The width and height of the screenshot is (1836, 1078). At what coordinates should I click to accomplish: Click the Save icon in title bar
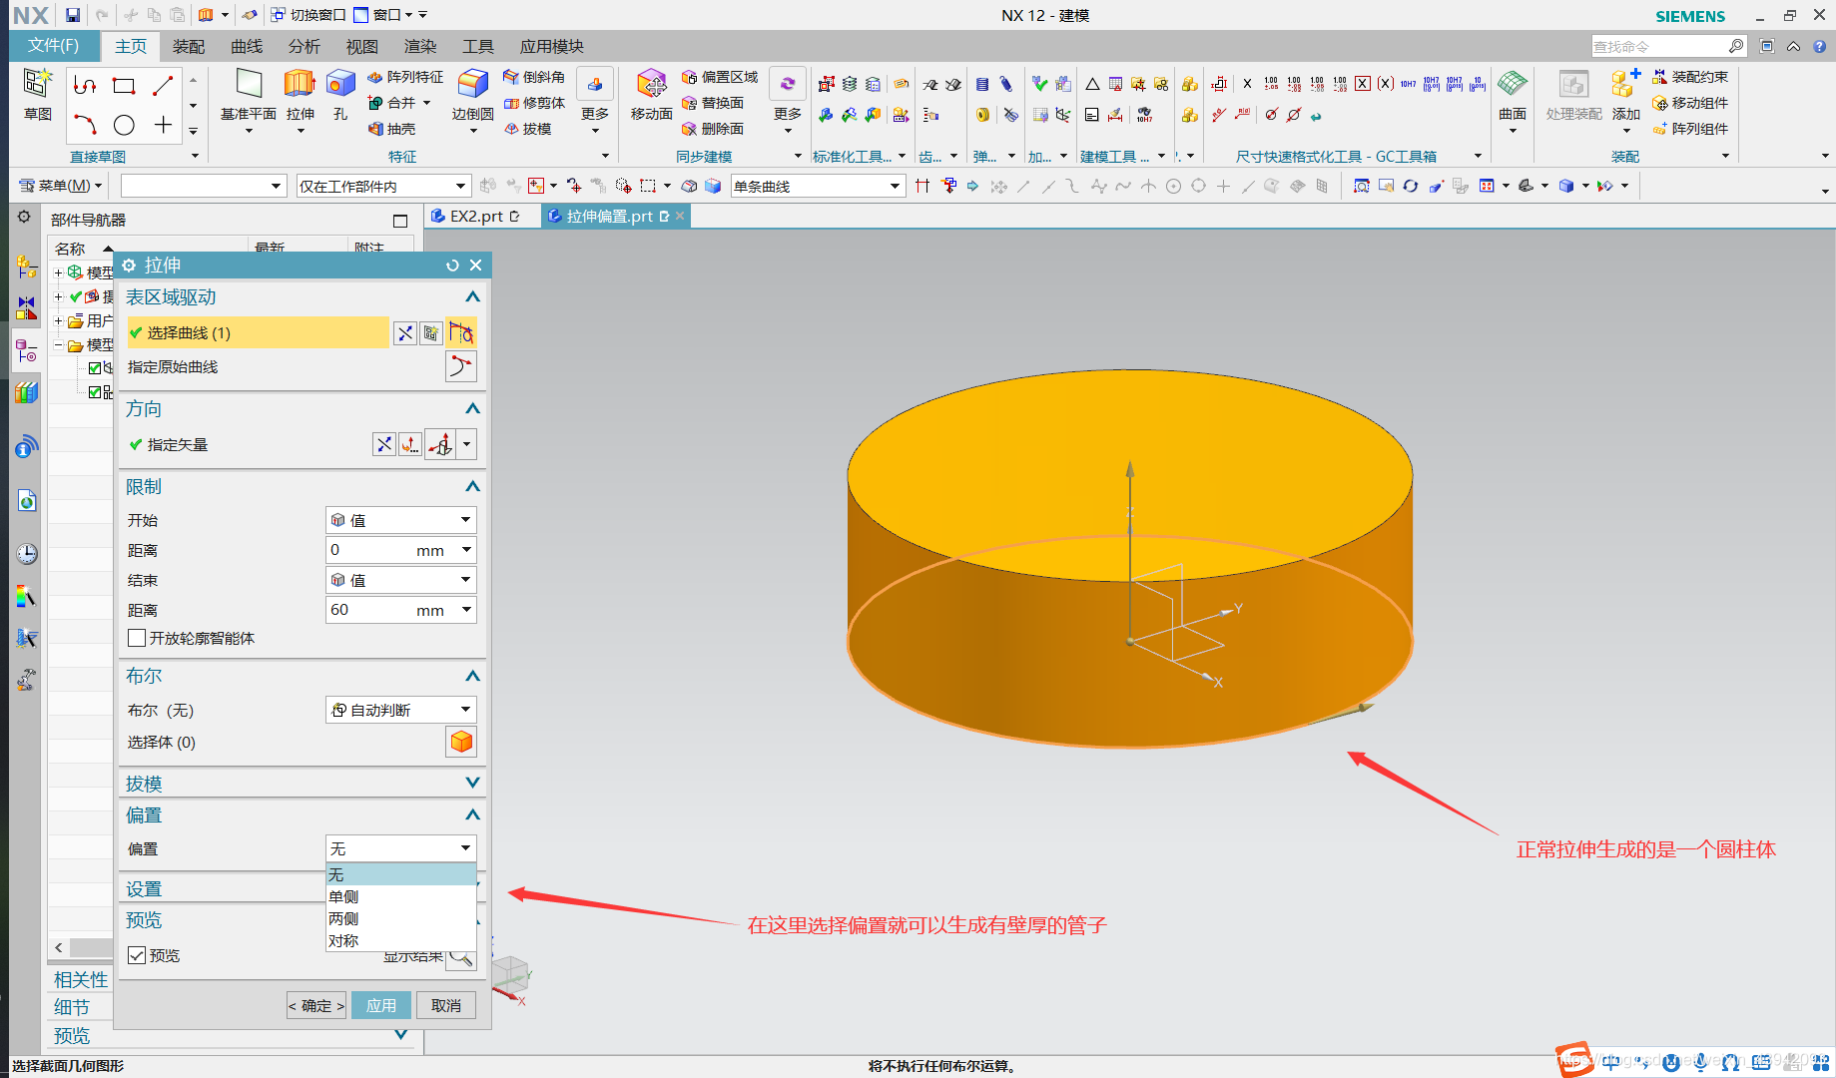click(73, 15)
